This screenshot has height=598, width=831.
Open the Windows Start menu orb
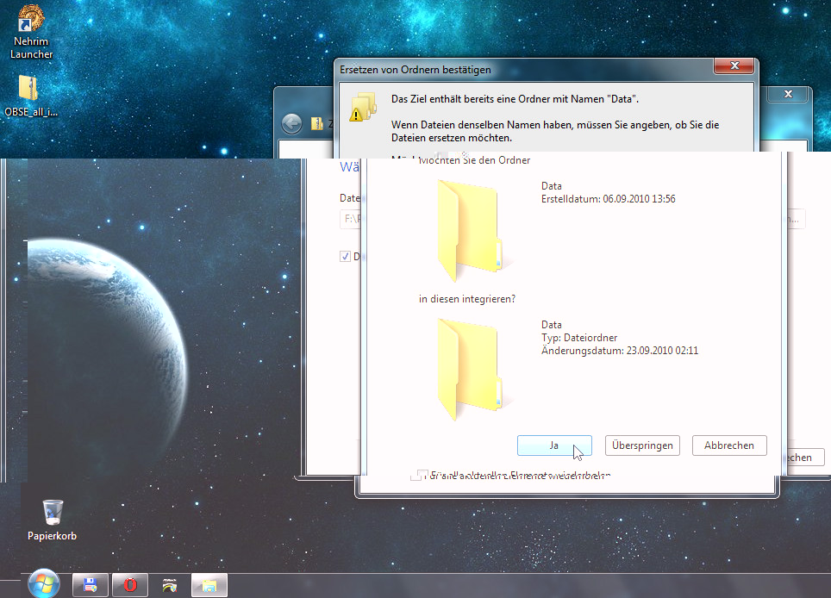(43, 583)
